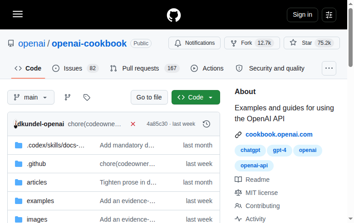Viewport: 354px width, 223px height.
Task: Click the Go to file button
Action: coord(149,97)
